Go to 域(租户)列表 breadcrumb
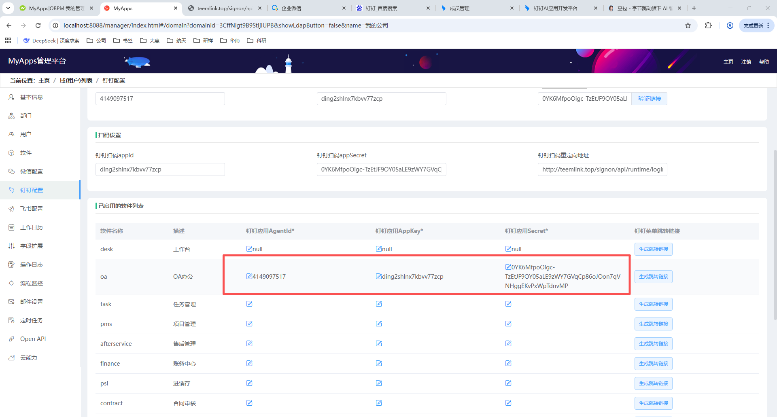This screenshot has width=777, height=417. (x=76, y=80)
